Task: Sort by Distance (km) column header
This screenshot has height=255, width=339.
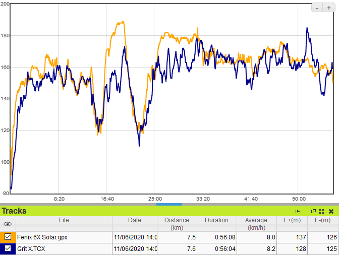Action: [177, 224]
